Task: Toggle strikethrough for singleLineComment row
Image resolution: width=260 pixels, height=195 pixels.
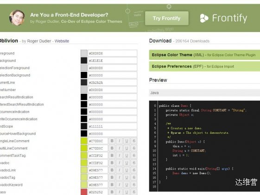Action: [x=134, y=141]
